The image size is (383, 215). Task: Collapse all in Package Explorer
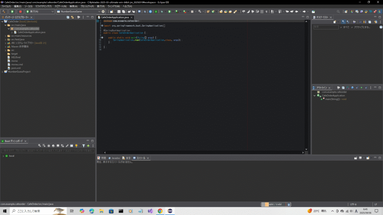click(x=68, y=17)
